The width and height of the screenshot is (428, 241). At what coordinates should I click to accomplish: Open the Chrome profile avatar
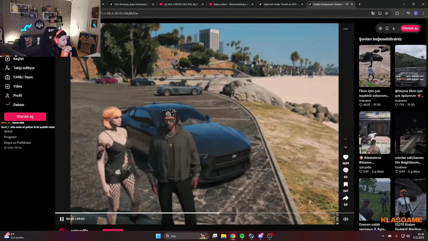(x=416, y=13)
